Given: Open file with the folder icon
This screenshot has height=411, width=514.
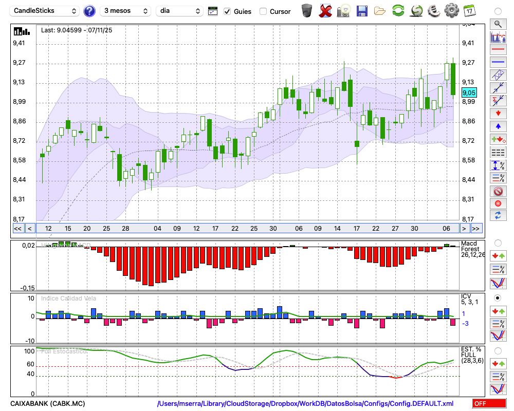Looking at the screenshot, I should 380,11.
